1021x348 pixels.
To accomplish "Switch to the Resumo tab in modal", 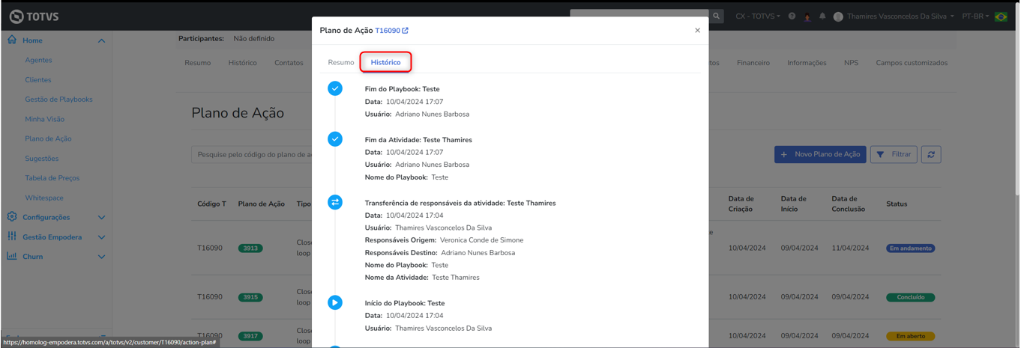I will pos(341,62).
